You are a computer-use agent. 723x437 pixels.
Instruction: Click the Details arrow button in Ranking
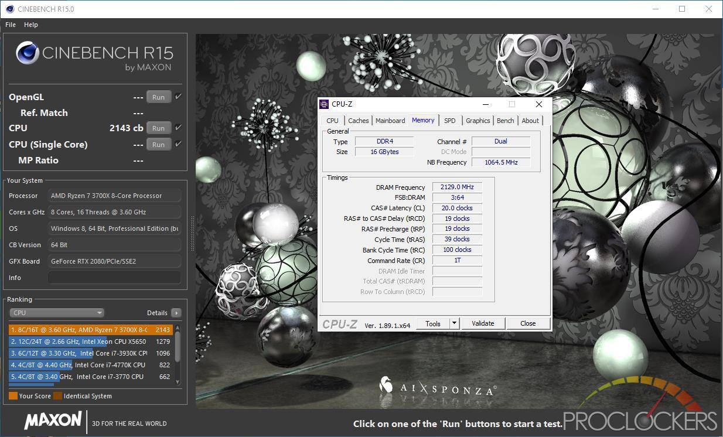click(176, 313)
